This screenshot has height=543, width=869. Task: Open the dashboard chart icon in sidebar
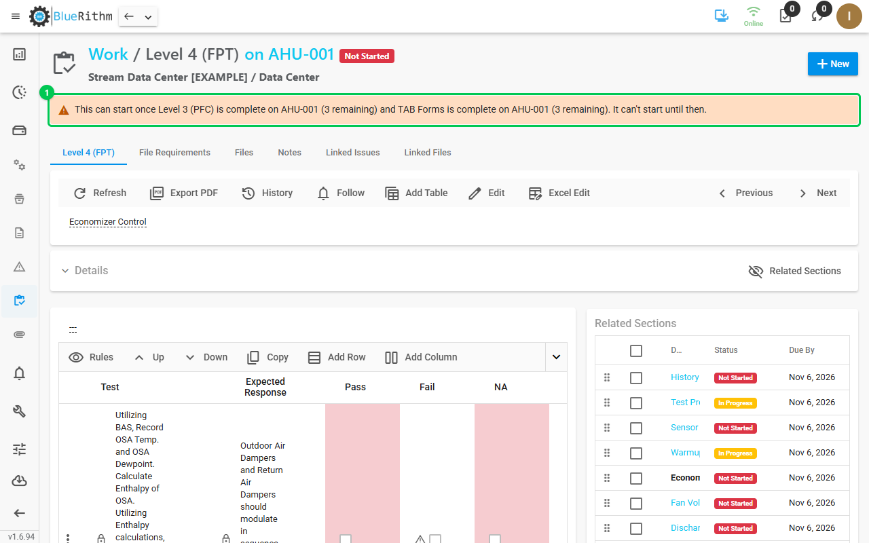(20, 54)
